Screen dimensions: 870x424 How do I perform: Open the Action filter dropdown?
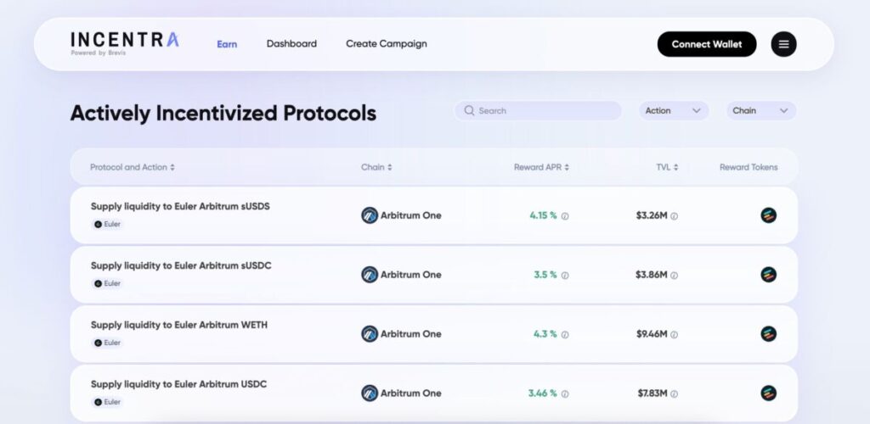click(x=673, y=110)
